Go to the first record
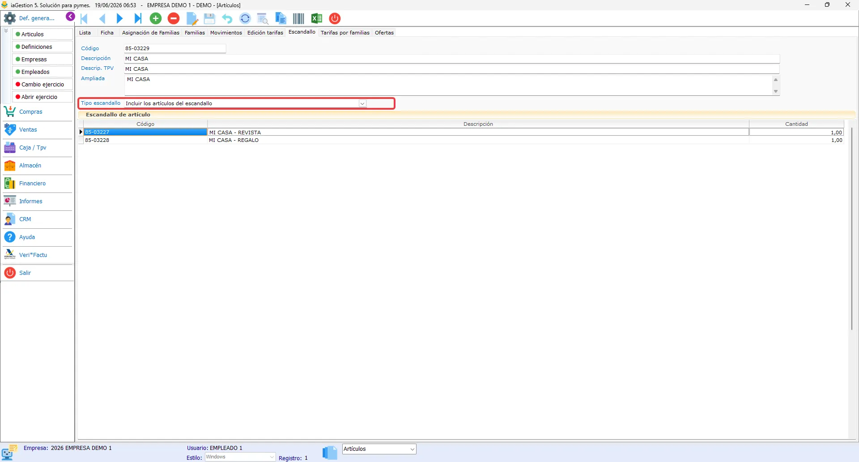Viewport: 859px width, 462px height. pyautogui.click(x=84, y=18)
